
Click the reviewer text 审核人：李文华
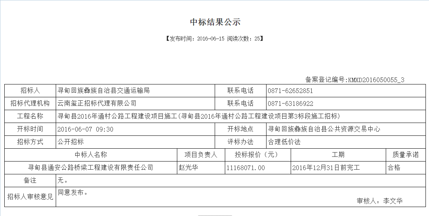tap(380, 201)
